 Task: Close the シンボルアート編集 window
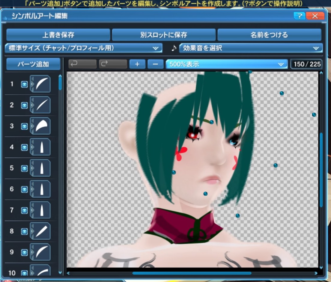pos(315,16)
